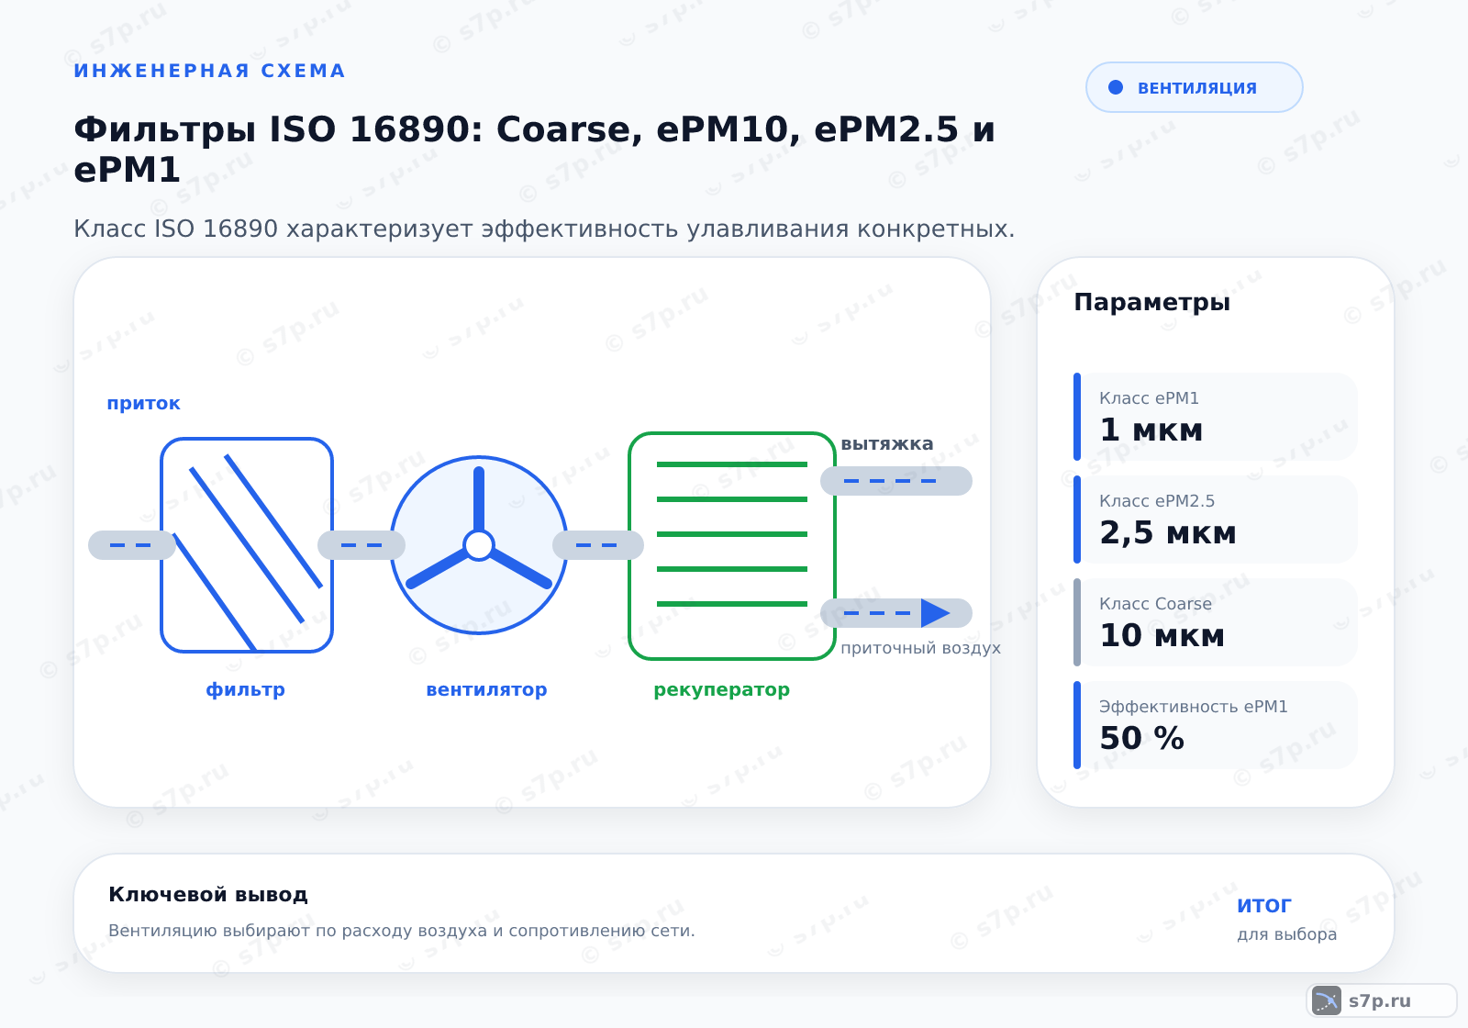
Task: Click the fan ventilator icon
Action: pyautogui.click(x=479, y=545)
